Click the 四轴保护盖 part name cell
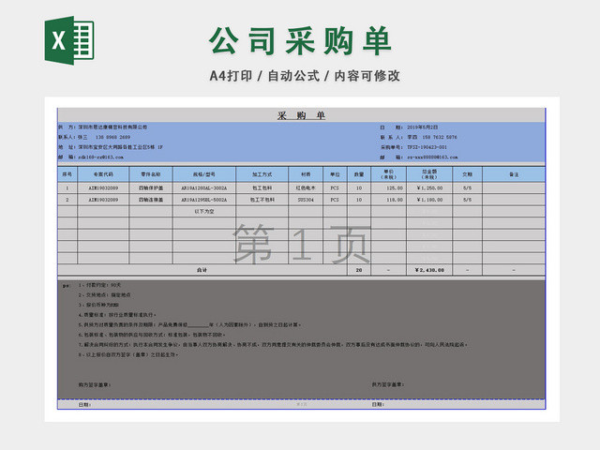The width and height of the screenshot is (600, 450). pos(151,187)
